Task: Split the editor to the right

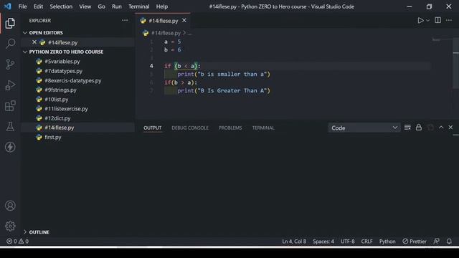Action: tap(438, 20)
